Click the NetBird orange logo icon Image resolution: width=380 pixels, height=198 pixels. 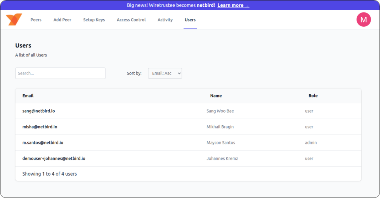pyautogui.click(x=14, y=20)
